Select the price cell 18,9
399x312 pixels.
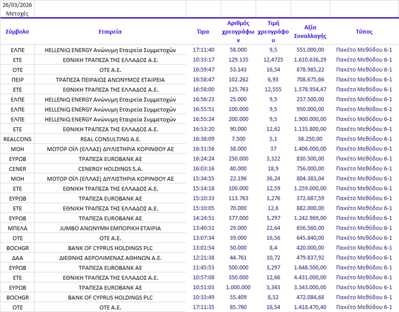pyautogui.click(x=273, y=169)
